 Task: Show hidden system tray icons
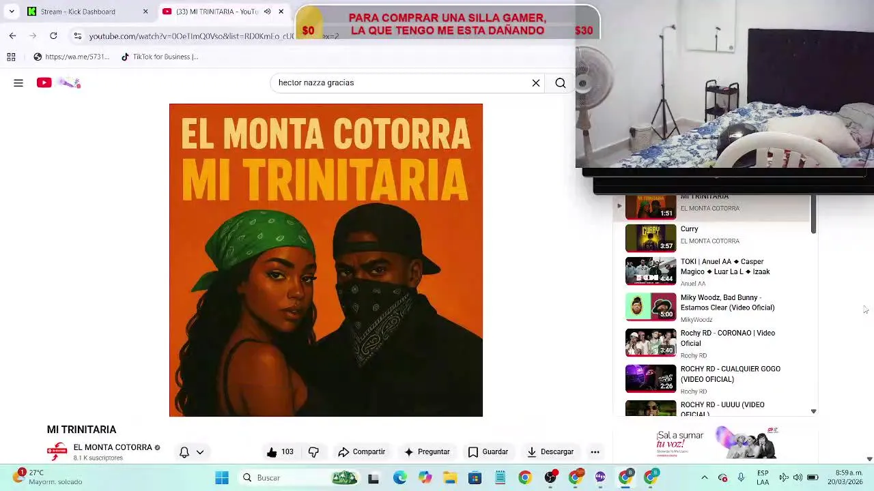pyautogui.click(x=705, y=477)
